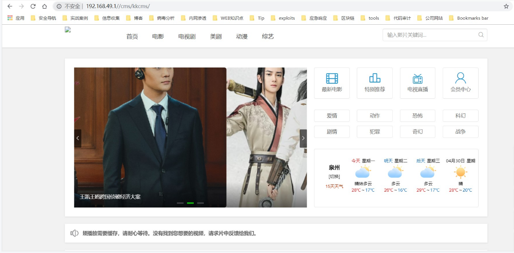This screenshot has width=514, height=253.
Task: Open the 内网渗透 bookmark folder
Action: (194, 18)
